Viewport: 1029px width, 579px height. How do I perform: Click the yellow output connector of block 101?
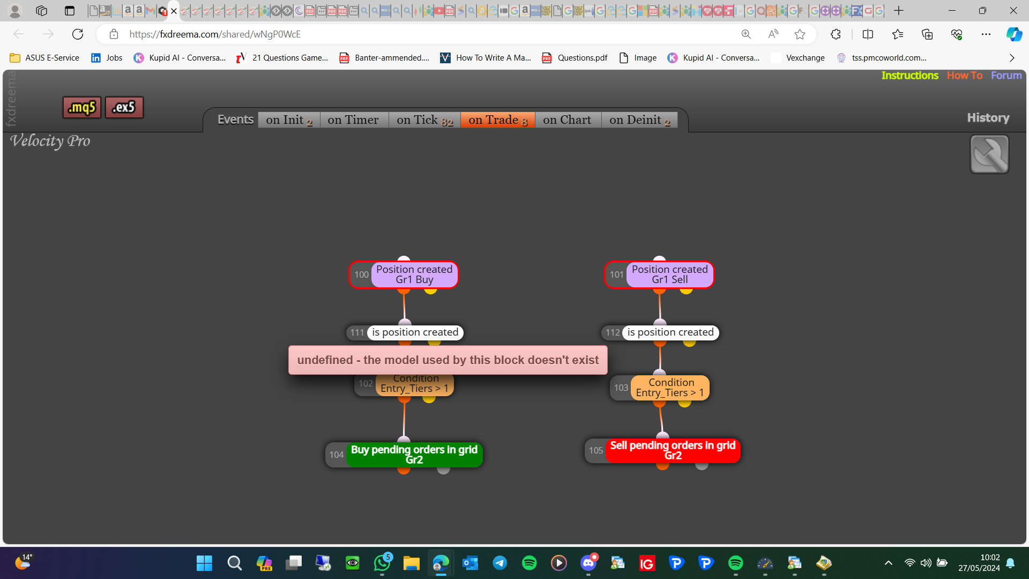click(x=686, y=291)
